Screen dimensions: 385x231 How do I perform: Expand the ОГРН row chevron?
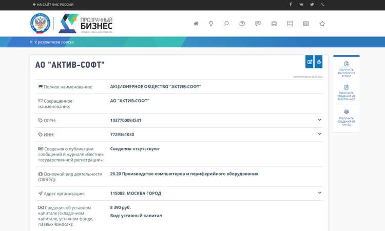(x=319, y=120)
